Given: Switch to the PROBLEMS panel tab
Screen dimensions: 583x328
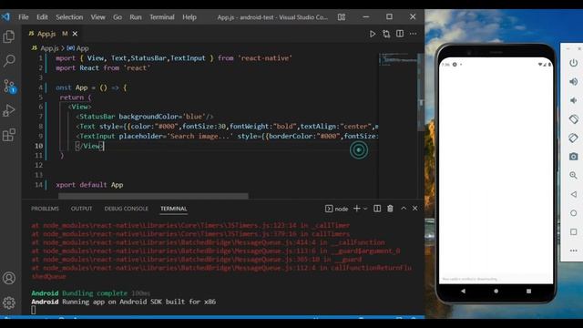Looking at the screenshot, I should point(45,209).
